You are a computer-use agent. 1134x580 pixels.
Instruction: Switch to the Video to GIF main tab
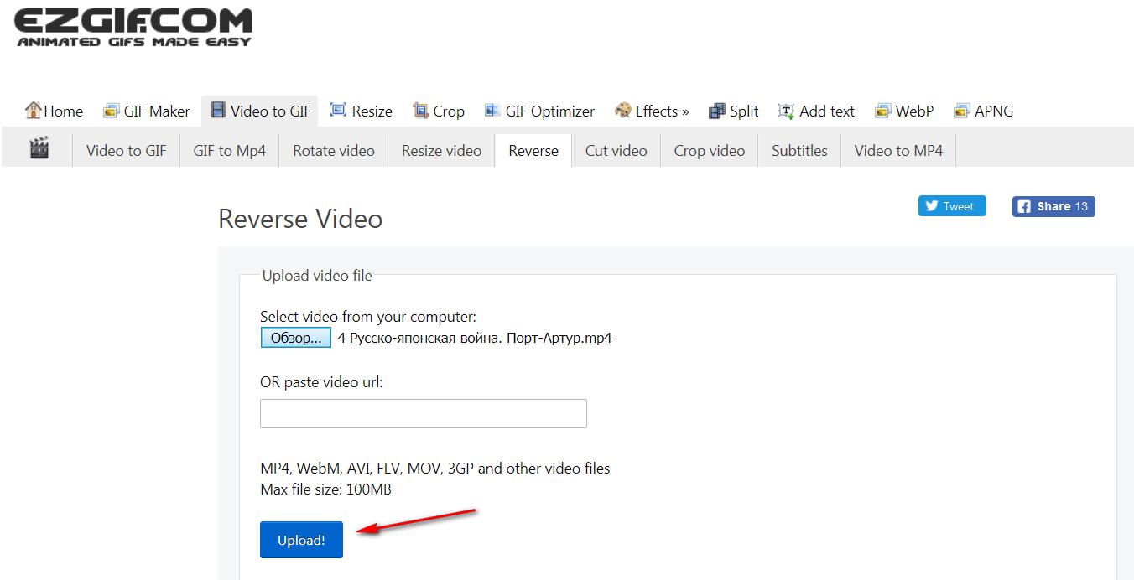click(x=260, y=111)
